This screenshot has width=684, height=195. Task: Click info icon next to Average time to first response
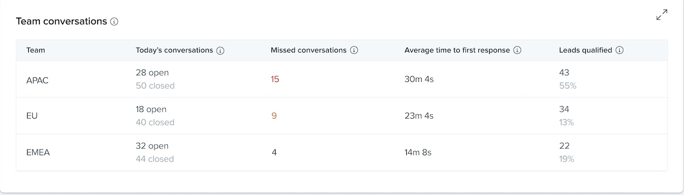tap(517, 51)
